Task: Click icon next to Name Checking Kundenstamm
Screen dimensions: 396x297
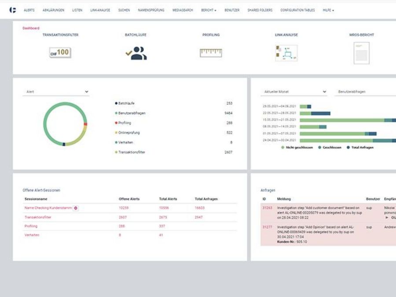Action: coord(76,208)
